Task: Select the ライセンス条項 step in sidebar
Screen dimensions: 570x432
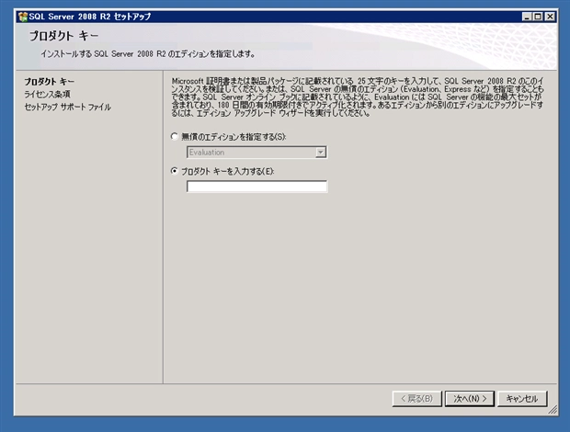Action: 47,95
